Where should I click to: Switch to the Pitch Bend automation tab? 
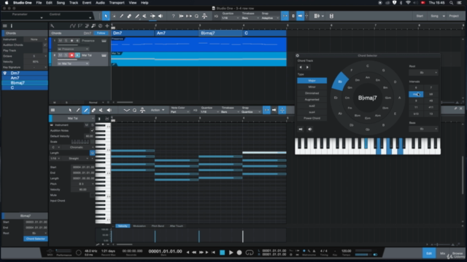point(158,226)
